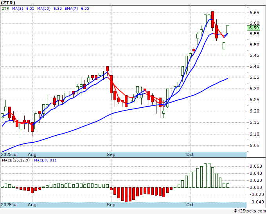Click the Aug label on price chart axis
Screen dimensions: 266x214
pyautogui.click(x=32, y=154)
